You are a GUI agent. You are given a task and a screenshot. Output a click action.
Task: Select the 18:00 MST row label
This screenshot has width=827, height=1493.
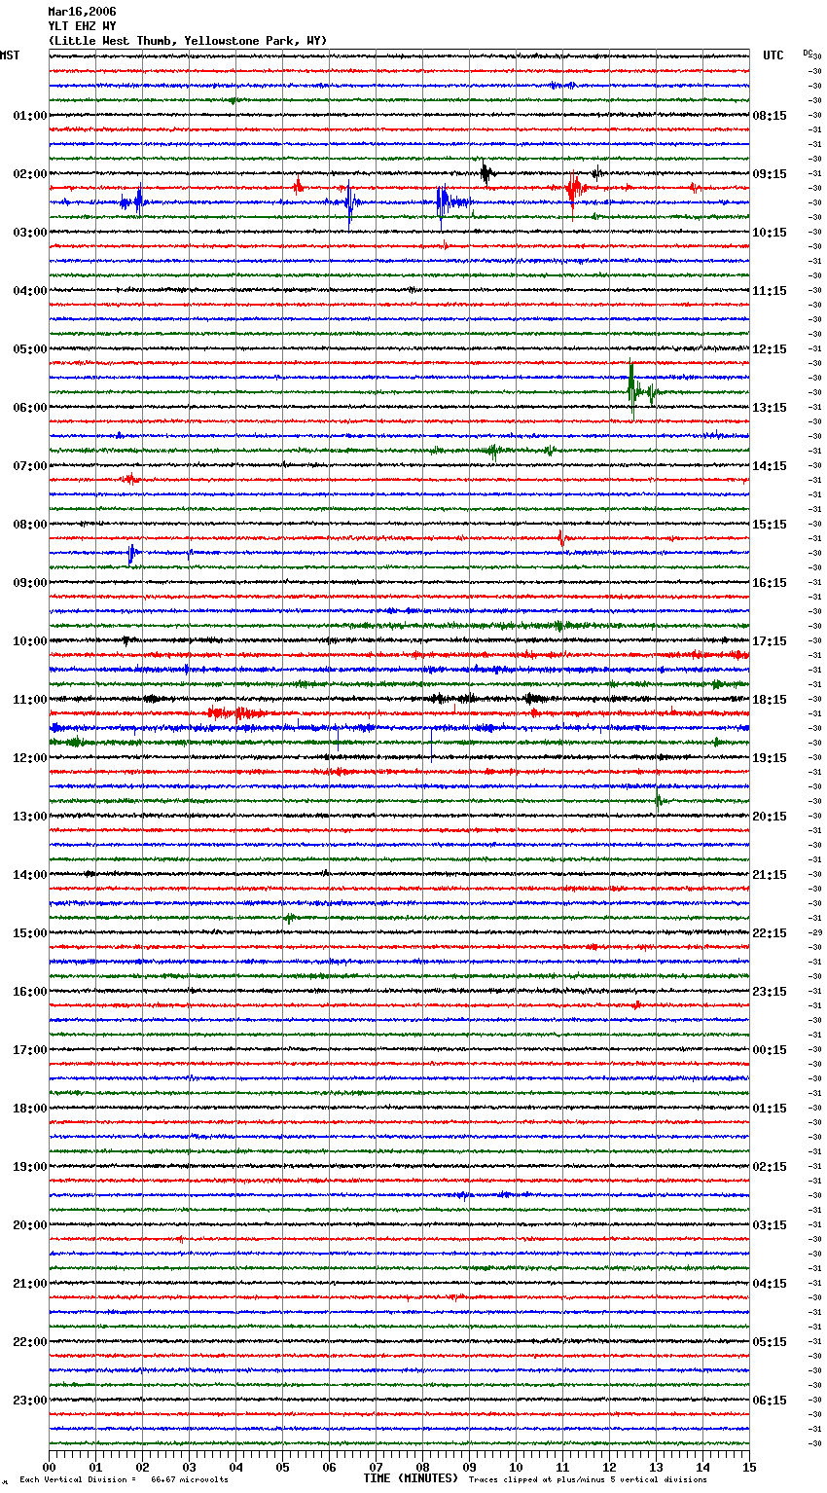[29, 1109]
